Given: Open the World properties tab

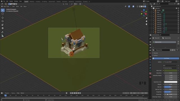Looking at the screenshot, I should tap(150, 53).
